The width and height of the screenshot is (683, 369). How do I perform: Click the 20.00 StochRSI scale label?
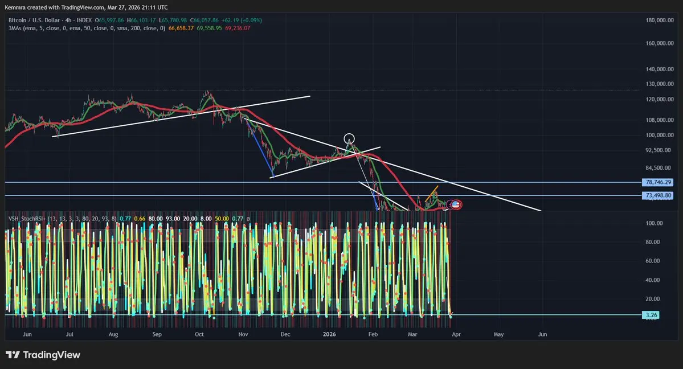pyautogui.click(x=652, y=299)
